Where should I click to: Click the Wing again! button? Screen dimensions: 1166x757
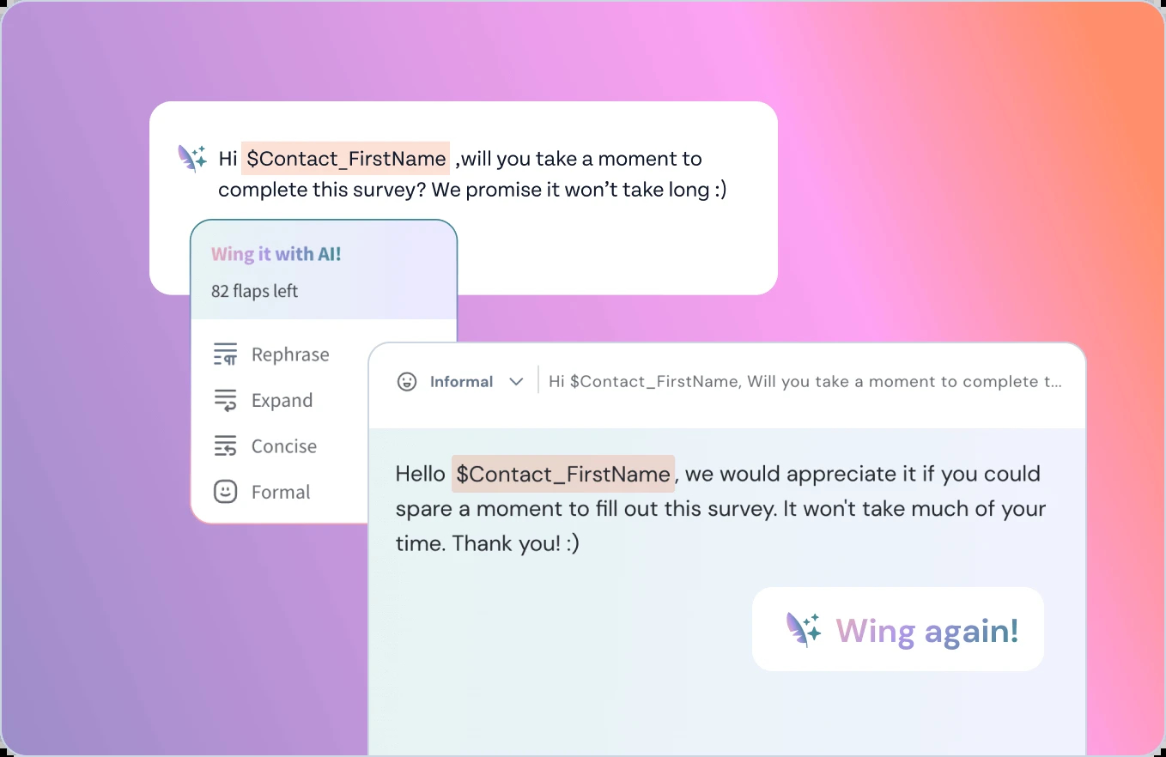[898, 629]
